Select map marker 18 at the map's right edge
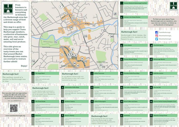Screen dimensions: 179x127 click(115, 14)
